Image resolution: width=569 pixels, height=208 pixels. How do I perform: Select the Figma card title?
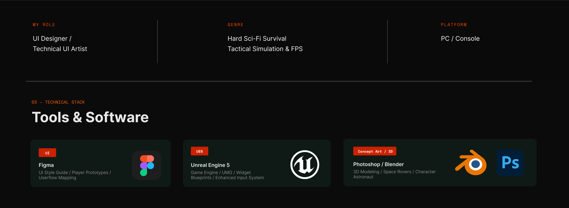coord(46,165)
